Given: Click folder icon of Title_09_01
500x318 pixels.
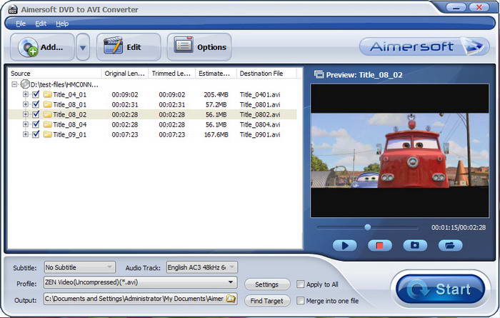Looking at the screenshot, I should point(48,134).
